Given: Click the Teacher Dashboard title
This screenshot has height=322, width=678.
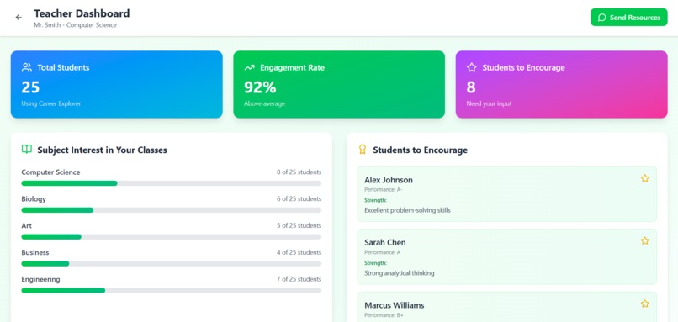Looking at the screenshot, I should 82,13.
